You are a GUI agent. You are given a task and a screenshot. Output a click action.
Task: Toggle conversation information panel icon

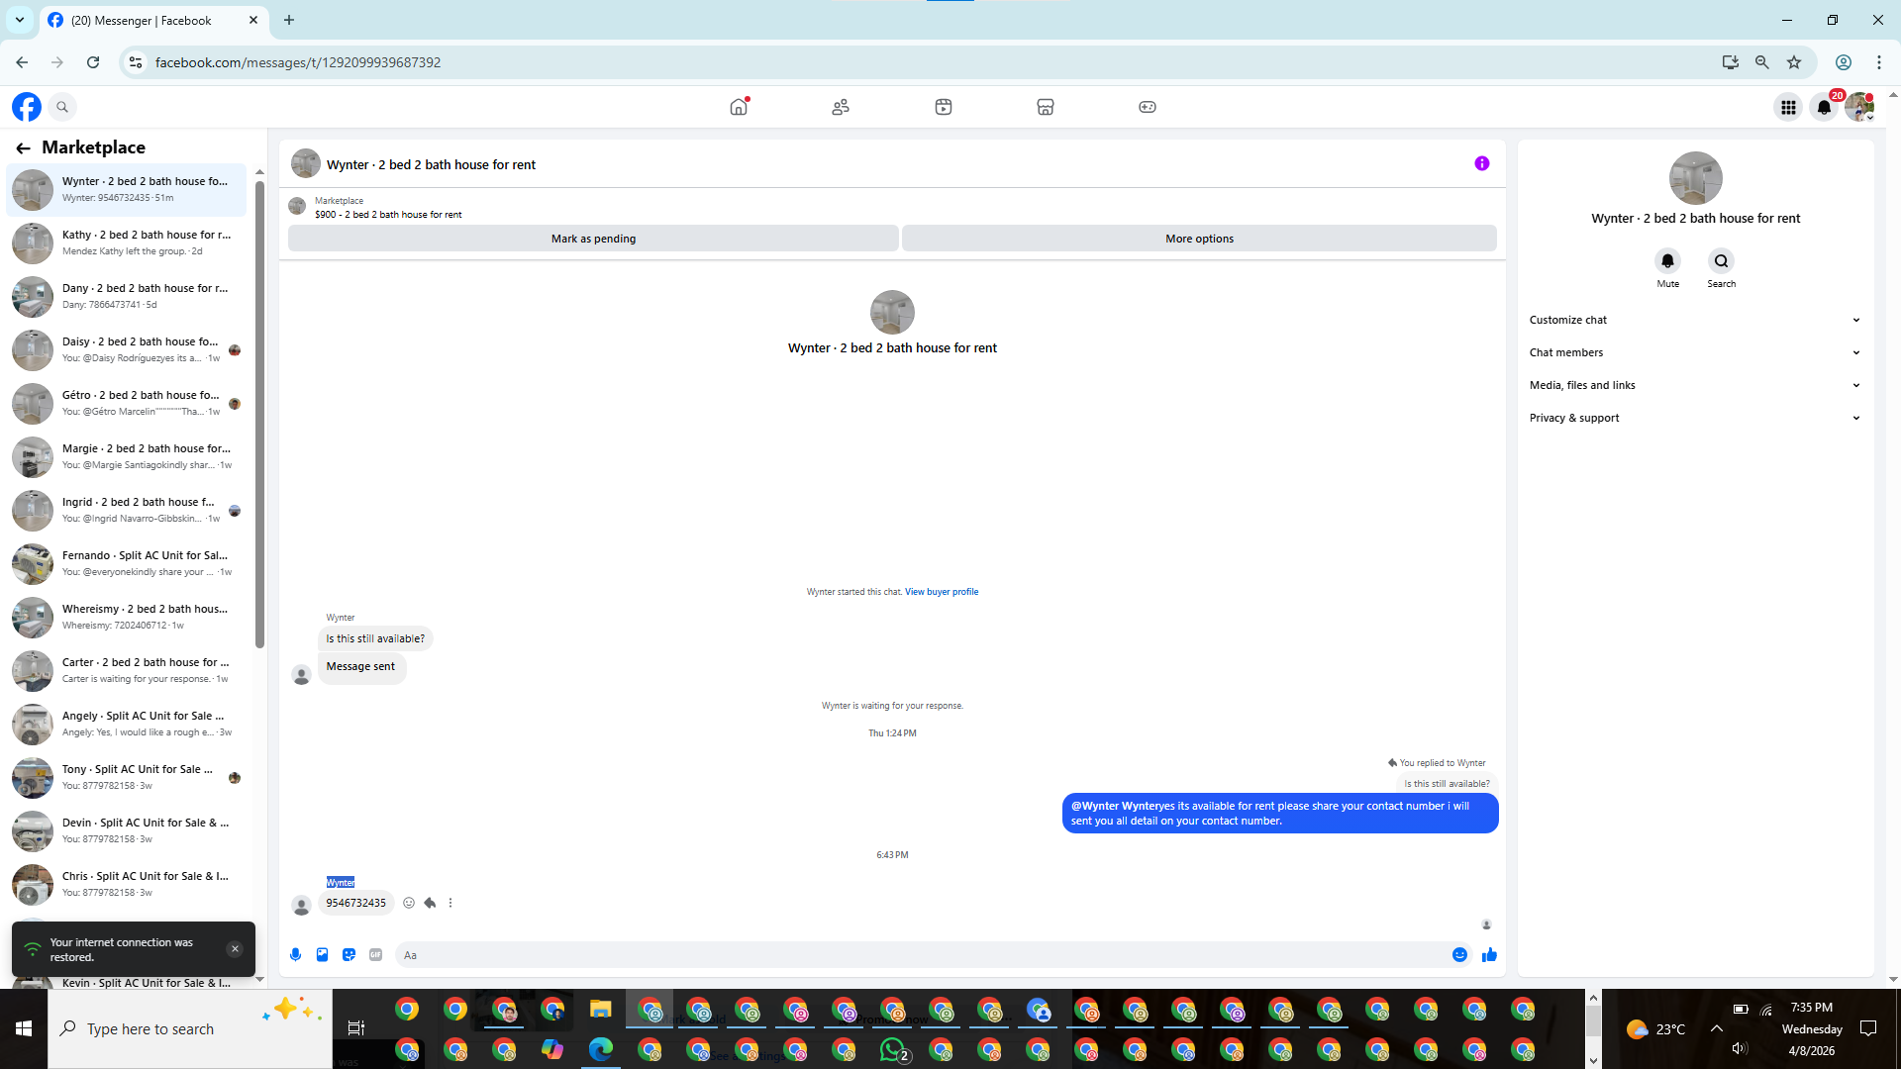[x=1481, y=164]
